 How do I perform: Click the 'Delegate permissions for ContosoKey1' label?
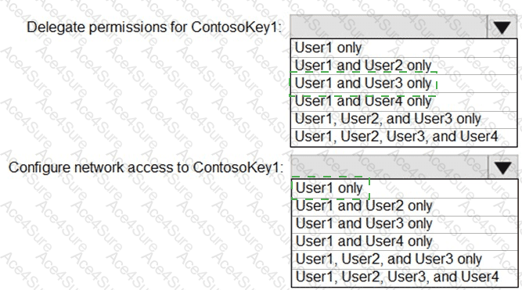154,27
